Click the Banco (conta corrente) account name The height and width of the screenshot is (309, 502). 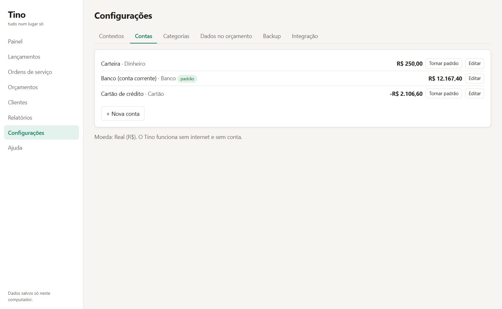tap(129, 79)
